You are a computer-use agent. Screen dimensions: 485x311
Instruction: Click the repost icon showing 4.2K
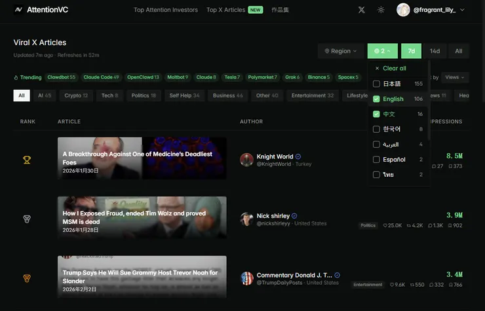(408, 226)
